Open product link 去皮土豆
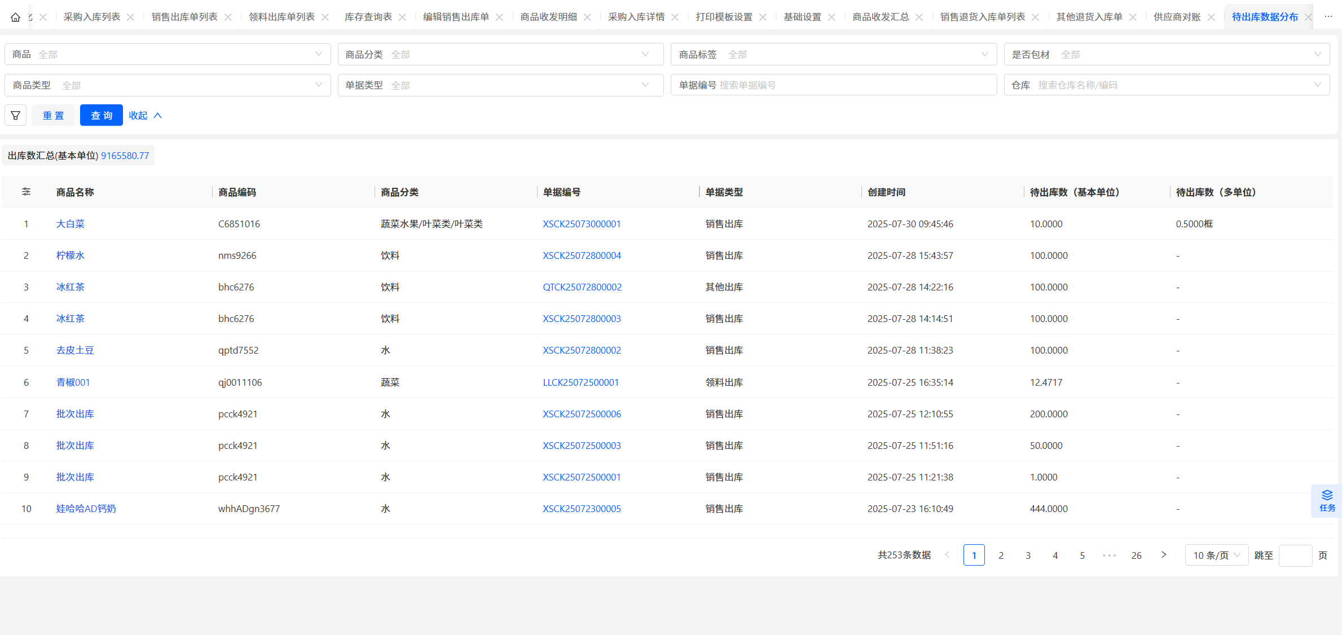The width and height of the screenshot is (1342, 635). (75, 350)
